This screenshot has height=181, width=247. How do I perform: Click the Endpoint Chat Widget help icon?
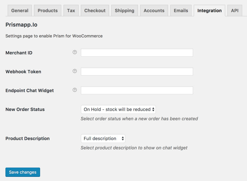[75, 90]
